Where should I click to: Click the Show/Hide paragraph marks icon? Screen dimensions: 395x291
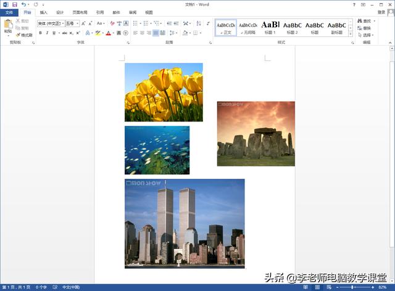pyautogui.click(x=208, y=23)
